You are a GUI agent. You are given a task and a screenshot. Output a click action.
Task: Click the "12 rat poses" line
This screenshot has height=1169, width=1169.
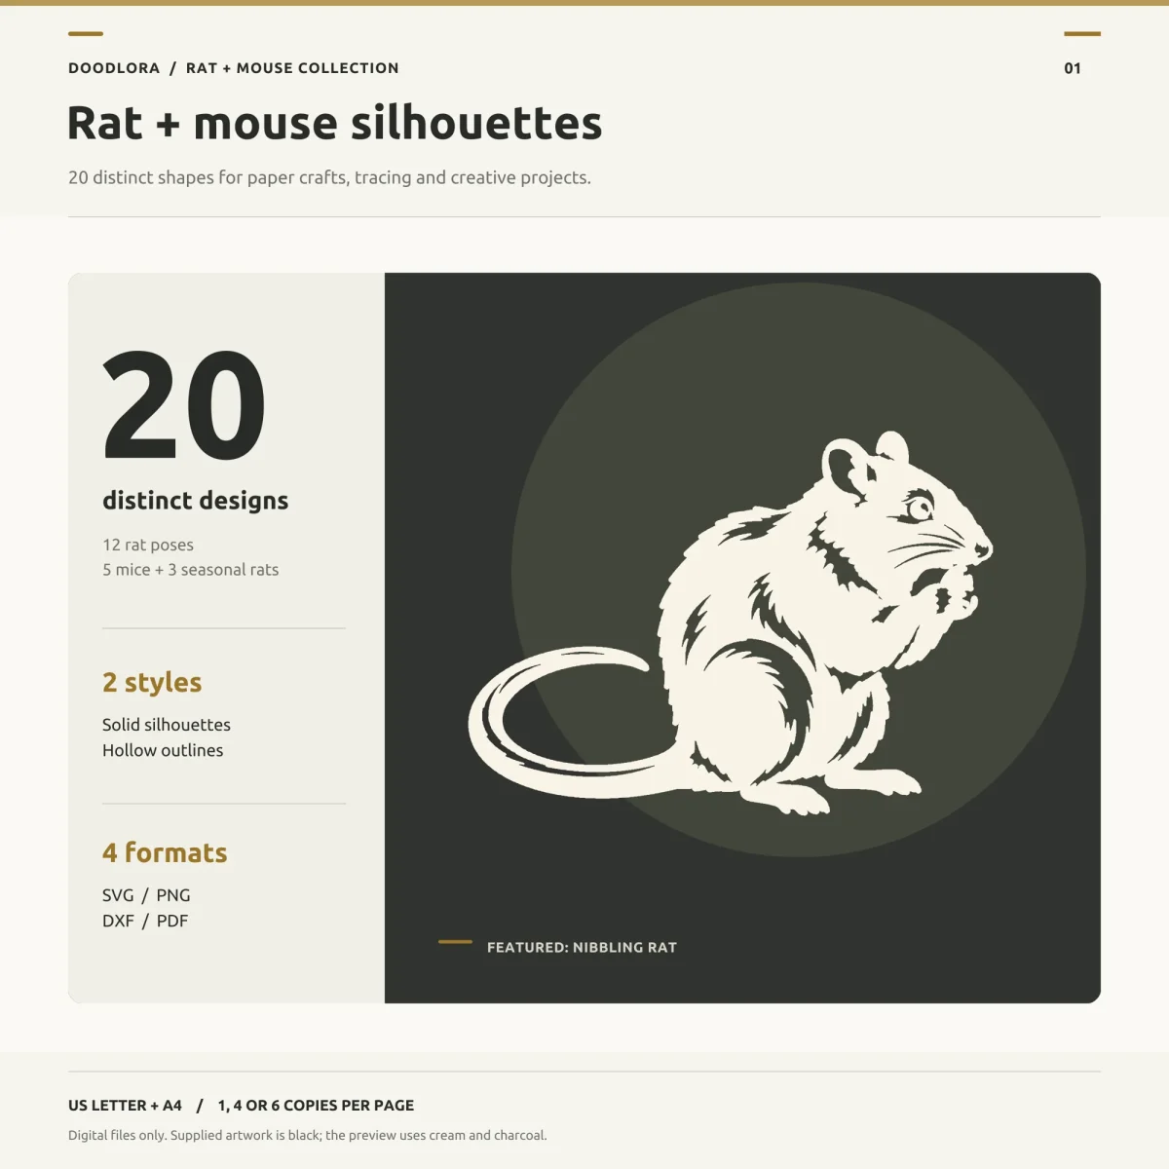[148, 545]
